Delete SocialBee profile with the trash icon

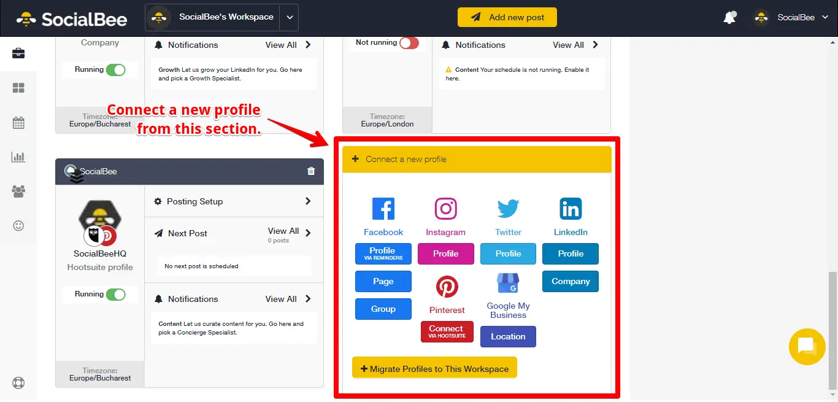click(311, 171)
